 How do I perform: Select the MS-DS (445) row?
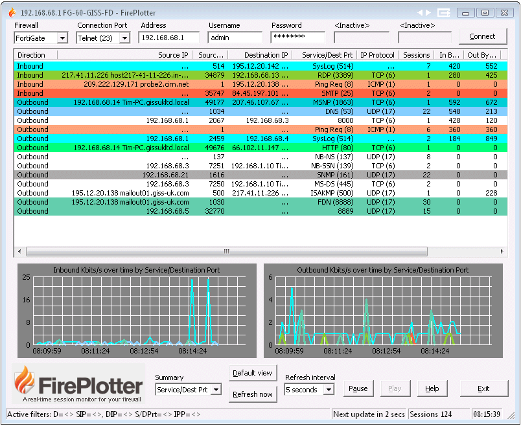pyautogui.click(x=260, y=184)
